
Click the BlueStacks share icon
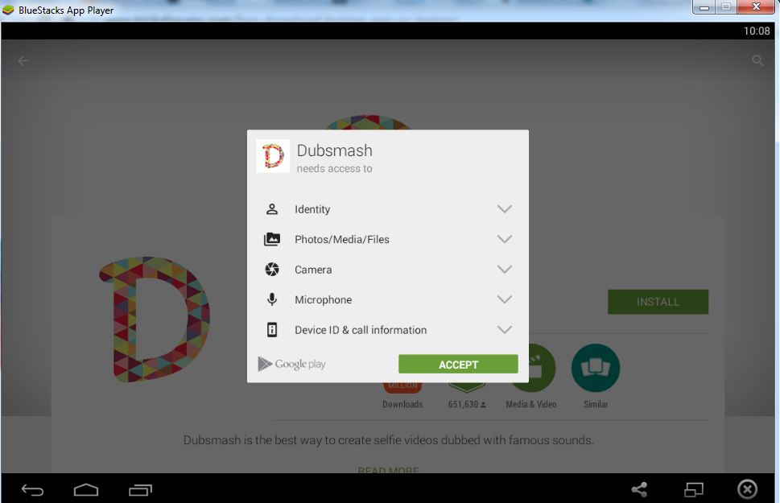point(639,489)
